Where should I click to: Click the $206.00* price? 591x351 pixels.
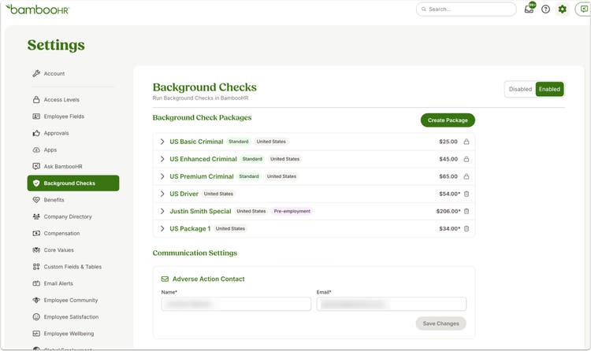[x=448, y=211]
